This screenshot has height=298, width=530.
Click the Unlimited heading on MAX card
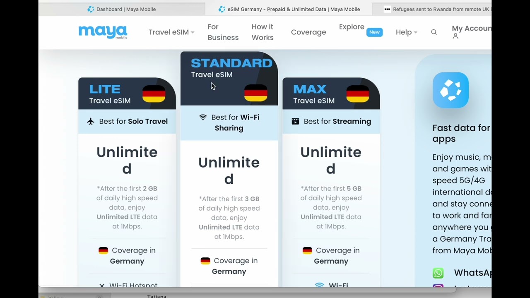point(331,160)
